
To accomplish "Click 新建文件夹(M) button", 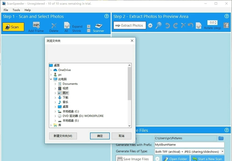I will coord(63,136).
